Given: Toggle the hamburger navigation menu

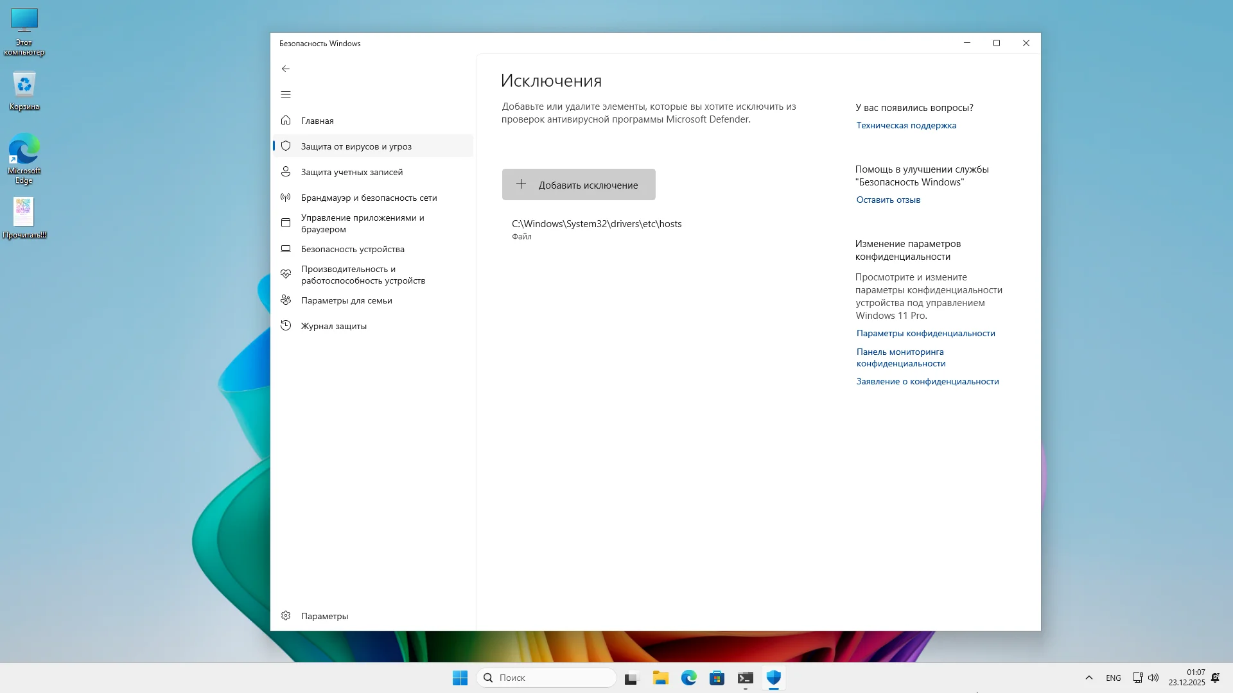Looking at the screenshot, I should click(286, 94).
